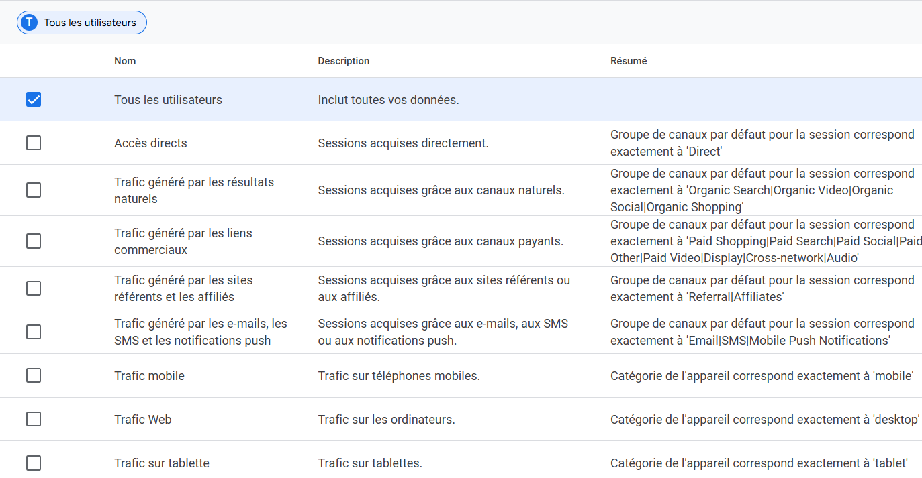Uncheck the 'Tous les utilisateurs' checkbox
Viewport: 922px width, 478px height.
coord(34,100)
